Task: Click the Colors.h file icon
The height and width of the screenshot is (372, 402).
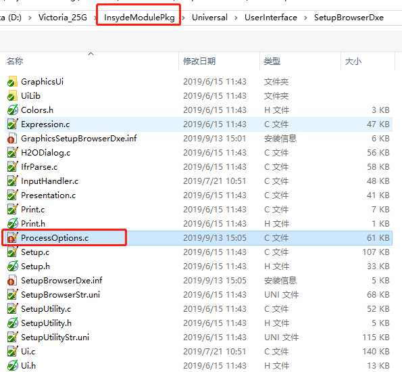Action: pyautogui.click(x=12, y=110)
